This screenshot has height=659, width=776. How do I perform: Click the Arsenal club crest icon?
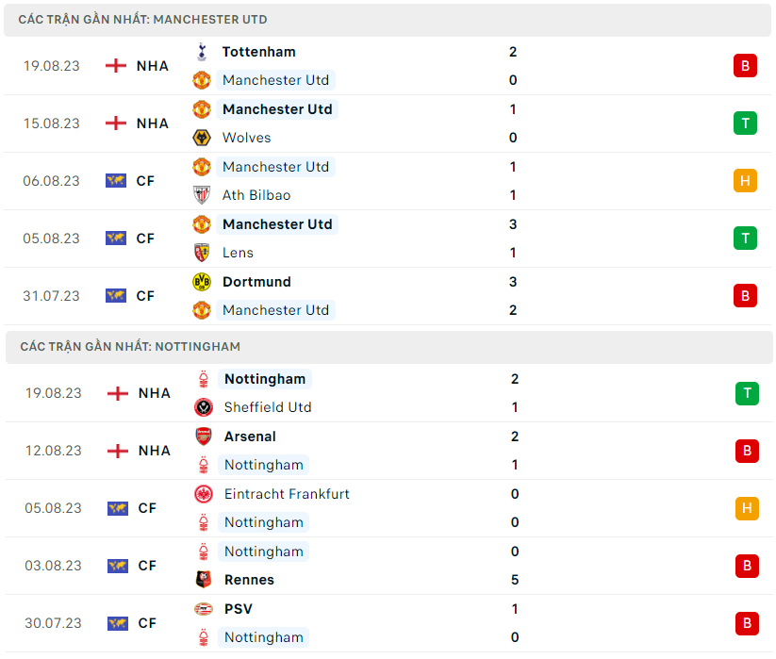click(204, 437)
